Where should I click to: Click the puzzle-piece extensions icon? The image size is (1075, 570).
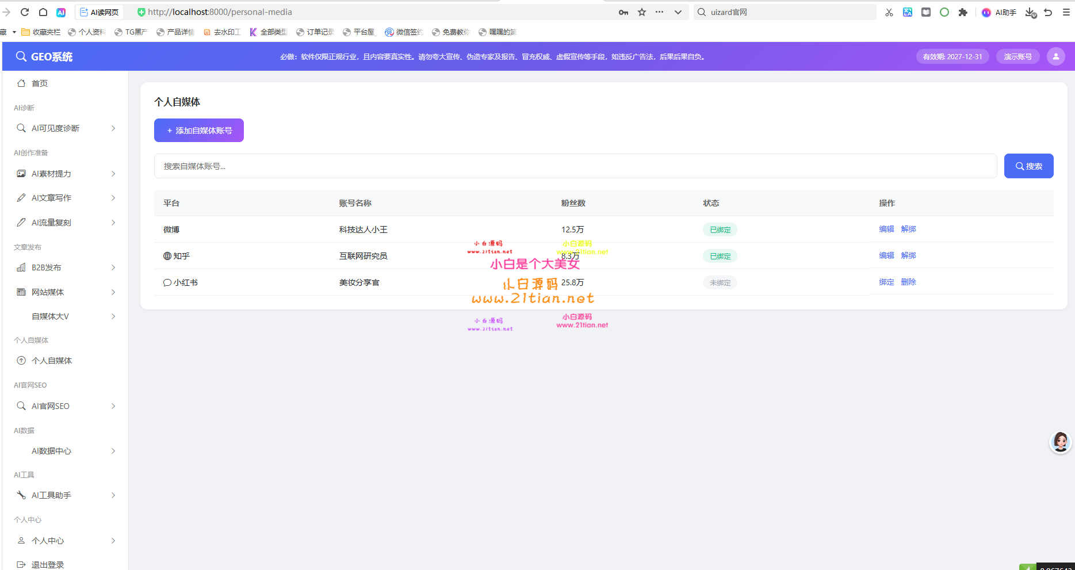click(963, 12)
